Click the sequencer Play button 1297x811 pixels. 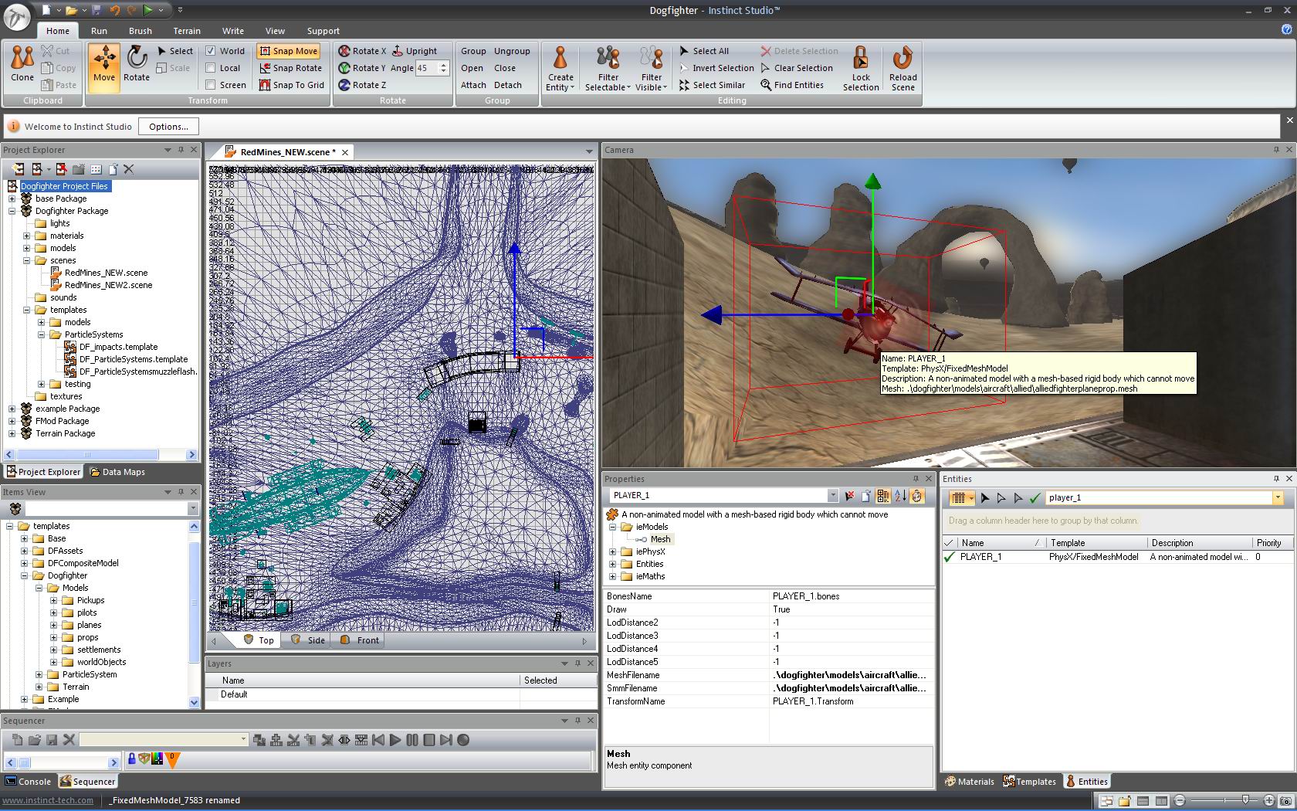(x=395, y=740)
